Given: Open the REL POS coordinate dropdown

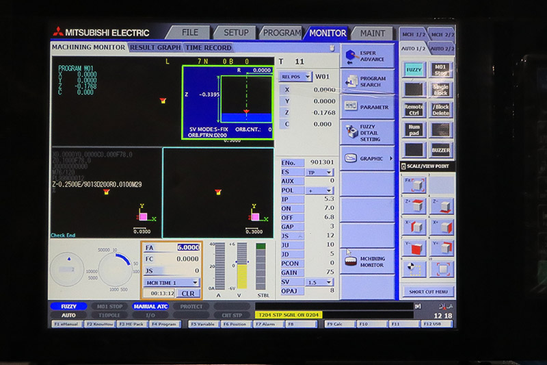Looking at the screenshot, I should click(x=295, y=77).
